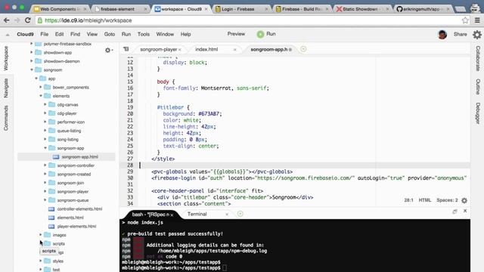Open the Edit menu

pos(59,34)
